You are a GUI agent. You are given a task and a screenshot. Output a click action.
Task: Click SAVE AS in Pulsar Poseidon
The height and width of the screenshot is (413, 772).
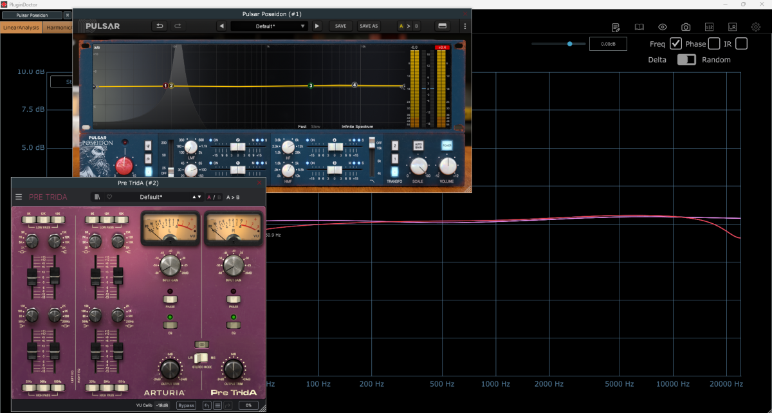369,26
